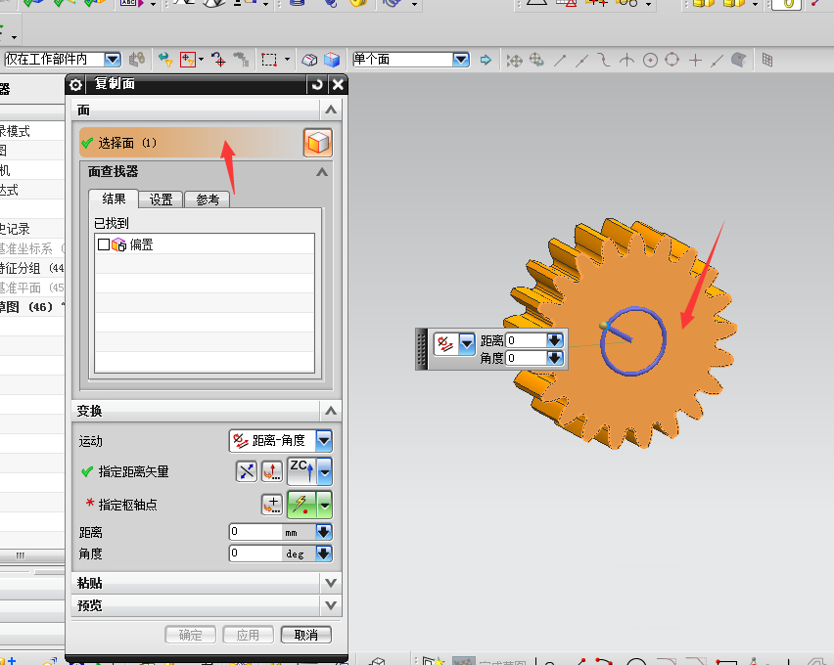Click the Clear Snap Point icon
This screenshot has height=665, width=834.
click(536, 60)
